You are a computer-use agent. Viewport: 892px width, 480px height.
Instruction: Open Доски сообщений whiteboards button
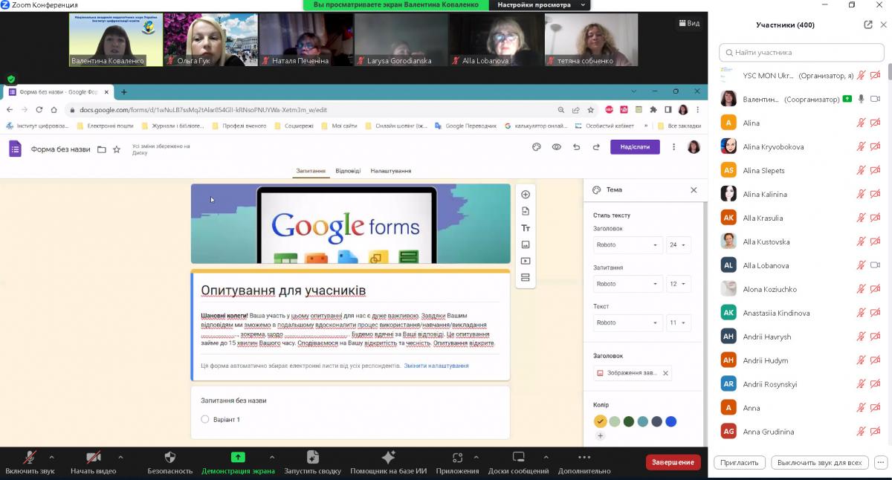click(x=519, y=462)
